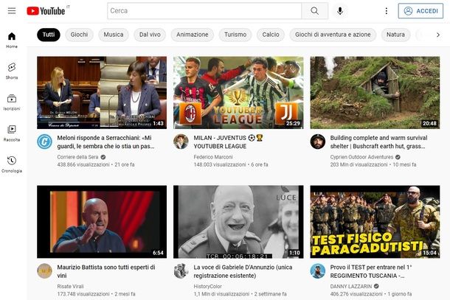Open Cyprien Outdoor Adventures channel avatar
This screenshot has width=450, height=300.
pyautogui.click(x=318, y=142)
